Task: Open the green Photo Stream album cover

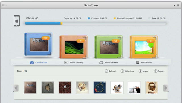Action: pyautogui.click(x=109, y=47)
